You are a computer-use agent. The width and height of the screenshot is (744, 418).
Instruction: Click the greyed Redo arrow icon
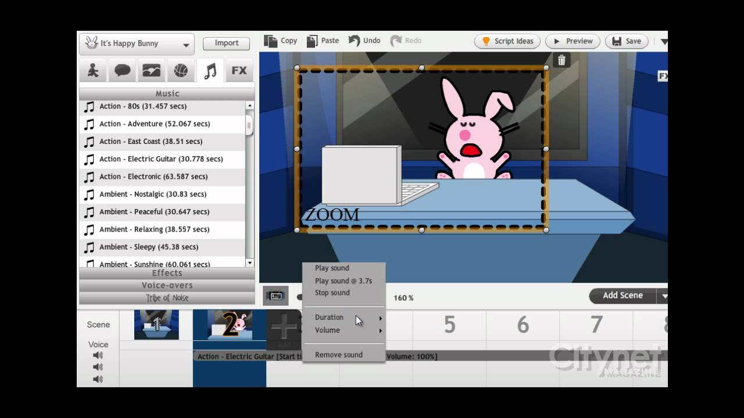(x=396, y=41)
